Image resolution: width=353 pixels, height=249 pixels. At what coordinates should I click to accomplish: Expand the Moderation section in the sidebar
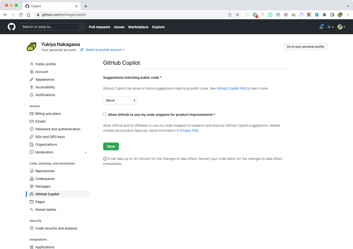(x=86, y=152)
